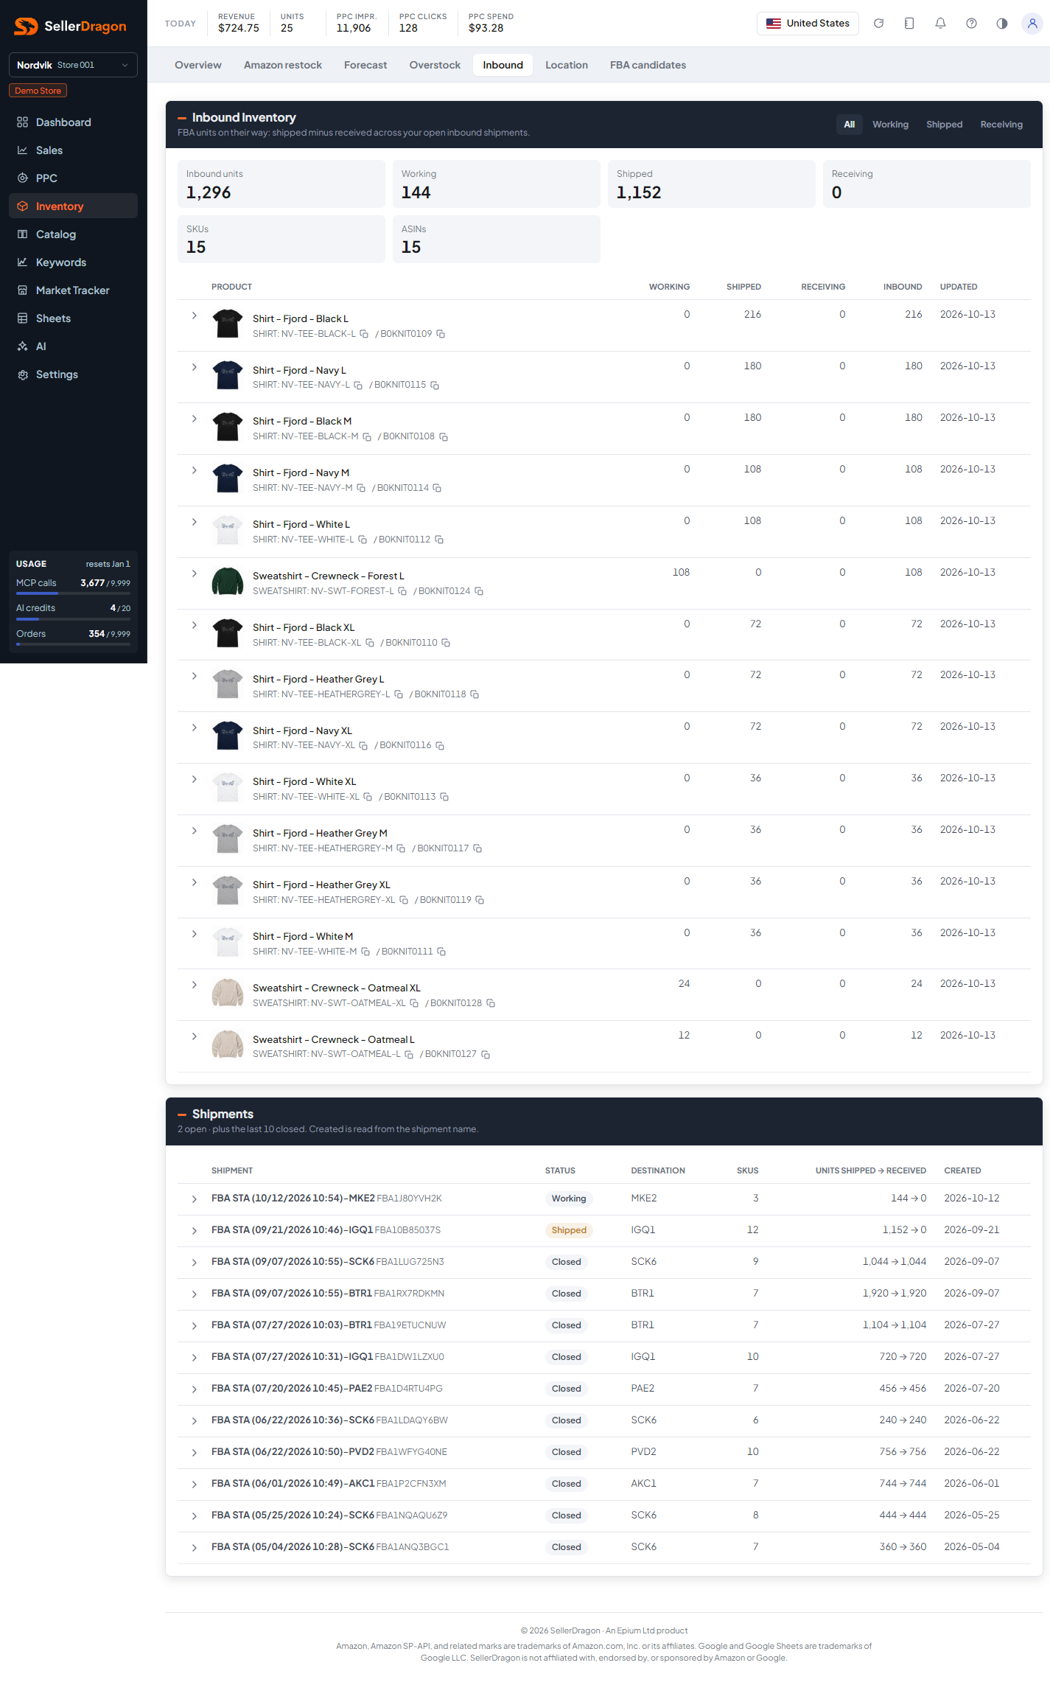Viewport: 1050px width, 1685px height.
Task: Open the United States marketplace dropdown
Action: 808,24
